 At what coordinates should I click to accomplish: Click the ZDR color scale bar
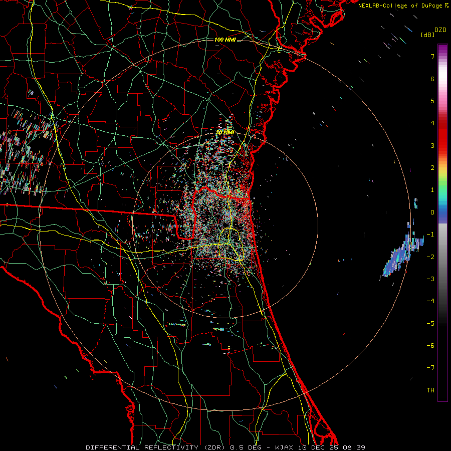(x=442, y=222)
